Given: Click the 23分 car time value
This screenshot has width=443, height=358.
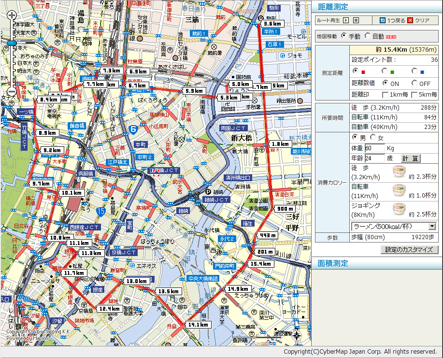Looking at the screenshot, I should 430,127.
